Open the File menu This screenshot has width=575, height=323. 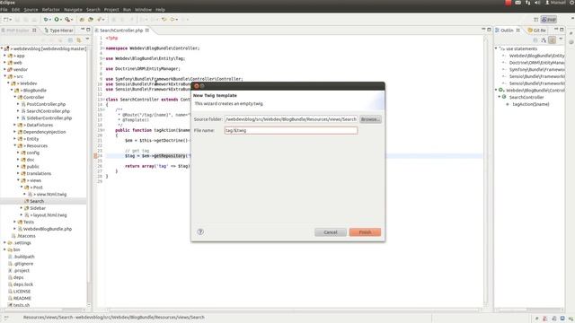coord(4,10)
